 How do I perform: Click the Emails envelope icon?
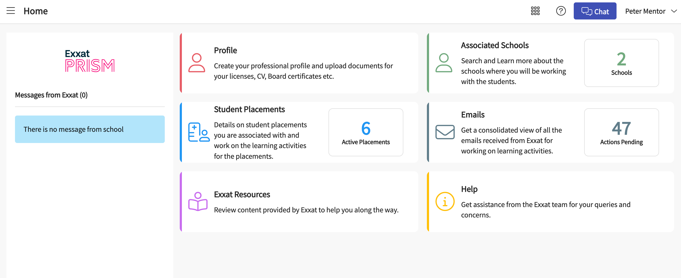point(445,132)
